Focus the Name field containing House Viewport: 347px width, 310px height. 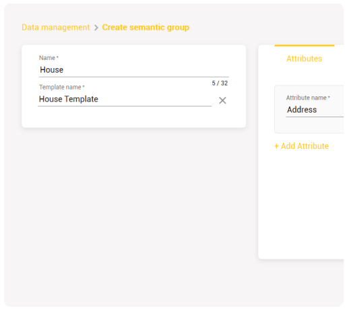coord(134,70)
